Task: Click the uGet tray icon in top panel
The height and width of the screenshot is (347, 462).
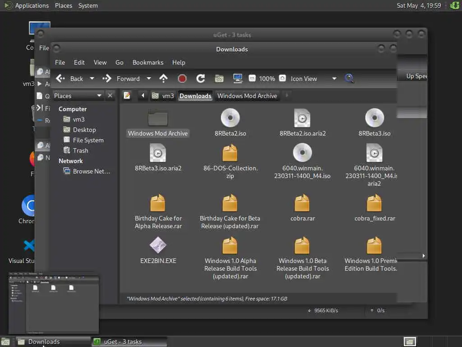Action: [x=454, y=5]
